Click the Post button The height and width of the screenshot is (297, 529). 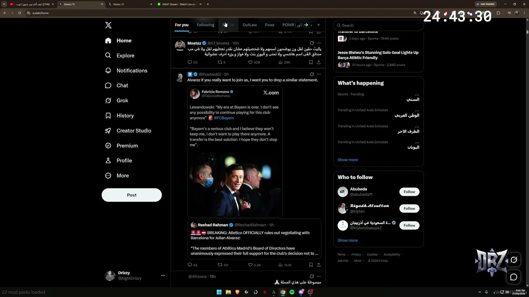click(132, 195)
